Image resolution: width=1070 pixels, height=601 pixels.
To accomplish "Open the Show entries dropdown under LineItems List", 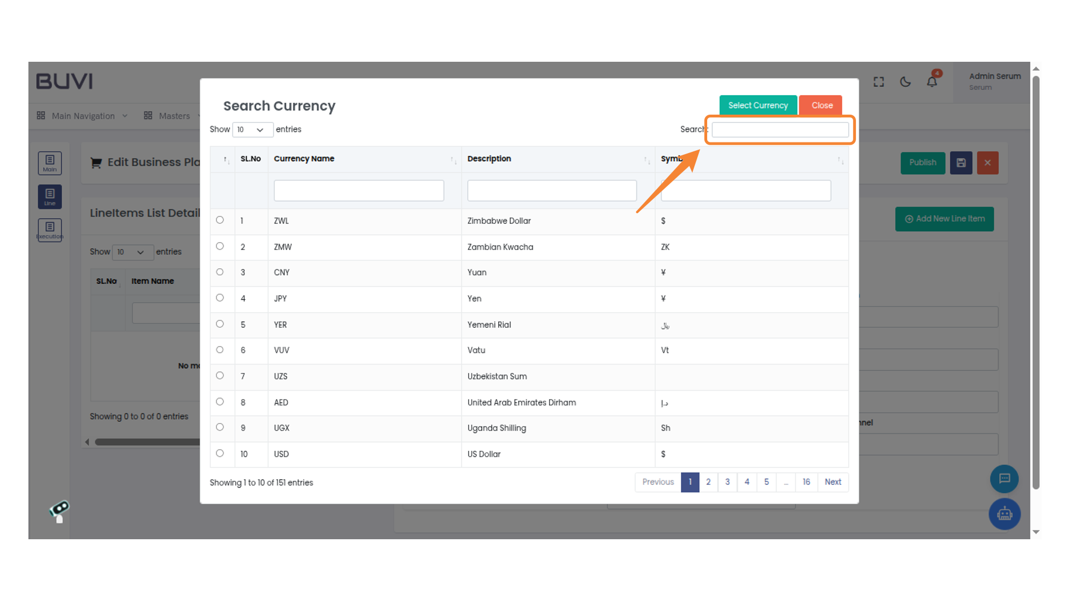I will pyautogui.click(x=133, y=252).
